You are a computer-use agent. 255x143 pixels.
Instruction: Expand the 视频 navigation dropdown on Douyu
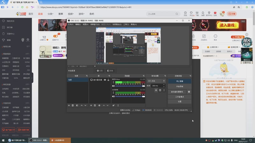click(x=71, y=14)
